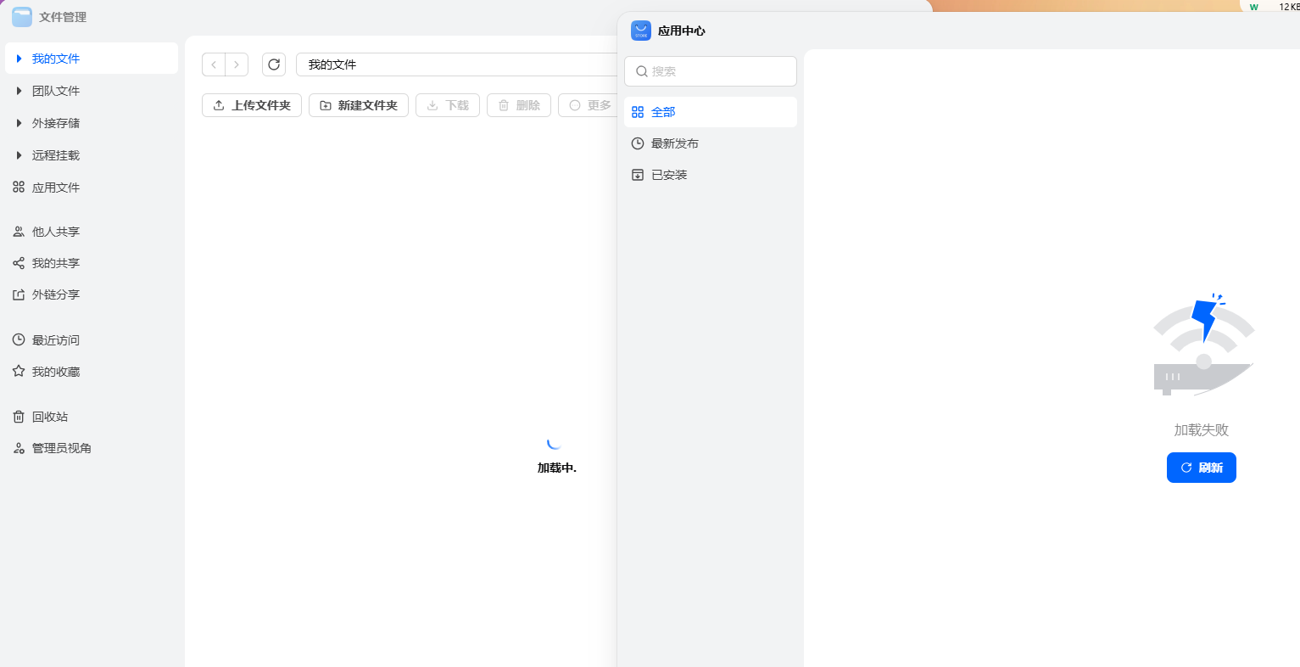Expand the 团队文件 tree node arrow

[19, 91]
